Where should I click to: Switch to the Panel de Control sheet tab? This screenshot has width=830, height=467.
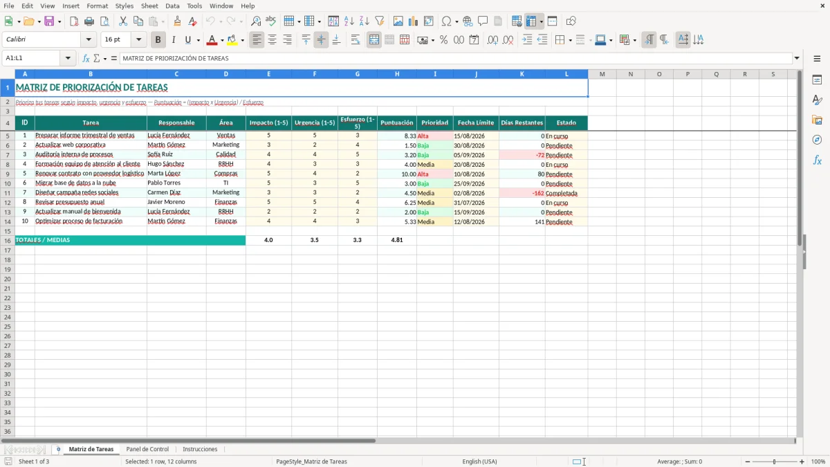click(147, 449)
